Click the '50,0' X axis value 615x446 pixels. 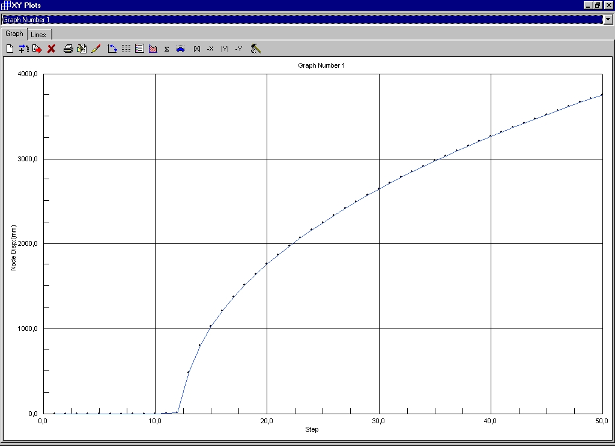point(602,421)
